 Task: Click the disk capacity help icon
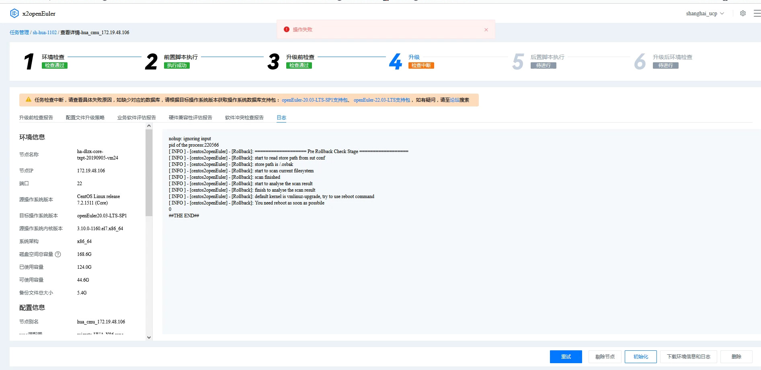pyautogui.click(x=58, y=254)
